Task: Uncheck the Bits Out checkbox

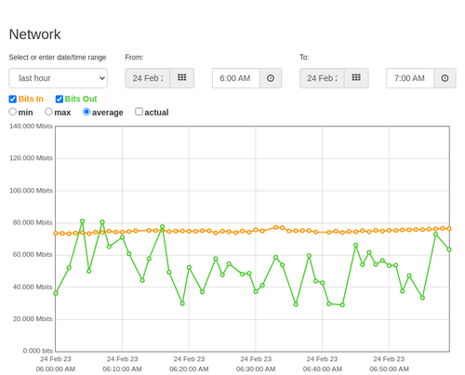Action: pos(60,99)
